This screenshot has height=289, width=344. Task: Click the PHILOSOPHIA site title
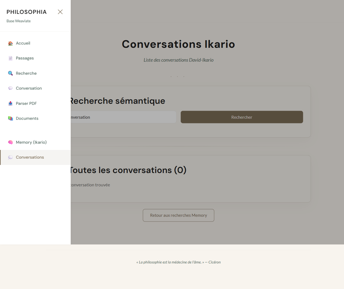[27, 12]
